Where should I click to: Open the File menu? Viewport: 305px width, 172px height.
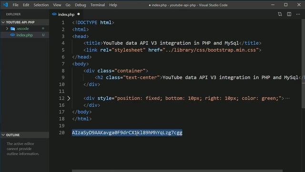coord(15,5)
